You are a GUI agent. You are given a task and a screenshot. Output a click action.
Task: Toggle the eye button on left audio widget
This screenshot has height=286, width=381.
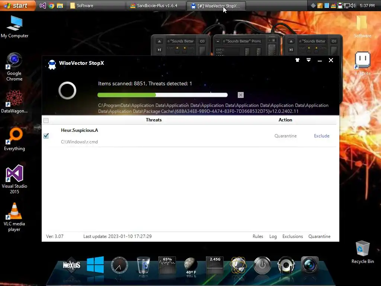pyautogui.click(x=202, y=41)
